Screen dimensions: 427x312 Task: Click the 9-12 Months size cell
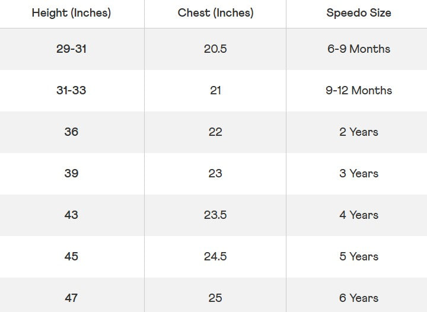(x=358, y=90)
